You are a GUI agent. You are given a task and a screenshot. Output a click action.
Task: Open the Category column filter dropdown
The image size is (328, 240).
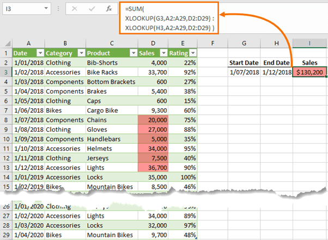81,53
